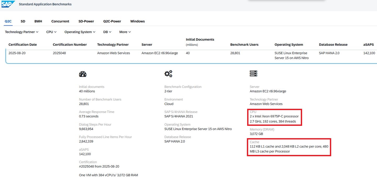Expand the Technology Partner filter
The image size is (377, 178).
click(21, 32)
